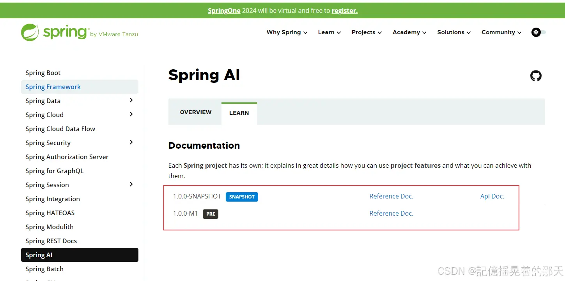Screen dimensions: 565x281
Task: Select Spring AI in the sidebar
Action: pyautogui.click(x=80, y=255)
